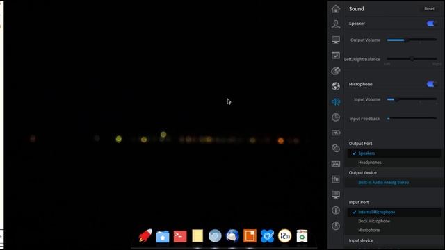Open the round grey browser icon in dock

215,236
